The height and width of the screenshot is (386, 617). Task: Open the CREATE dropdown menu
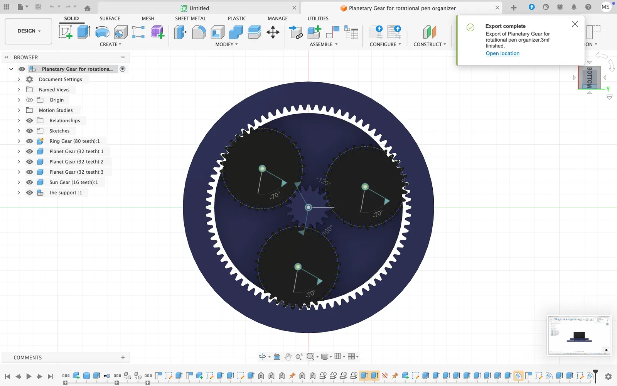(110, 44)
